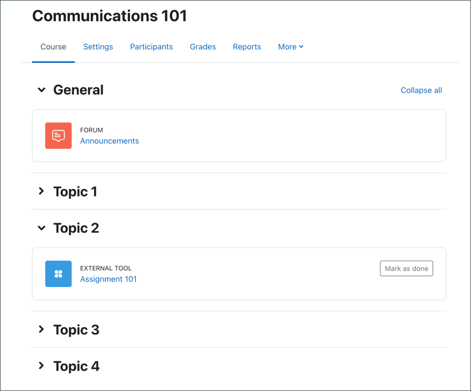Collapse the Topic 2 section chevron
The height and width of the screenshot is (391, 471).
(x=41, y=228)
